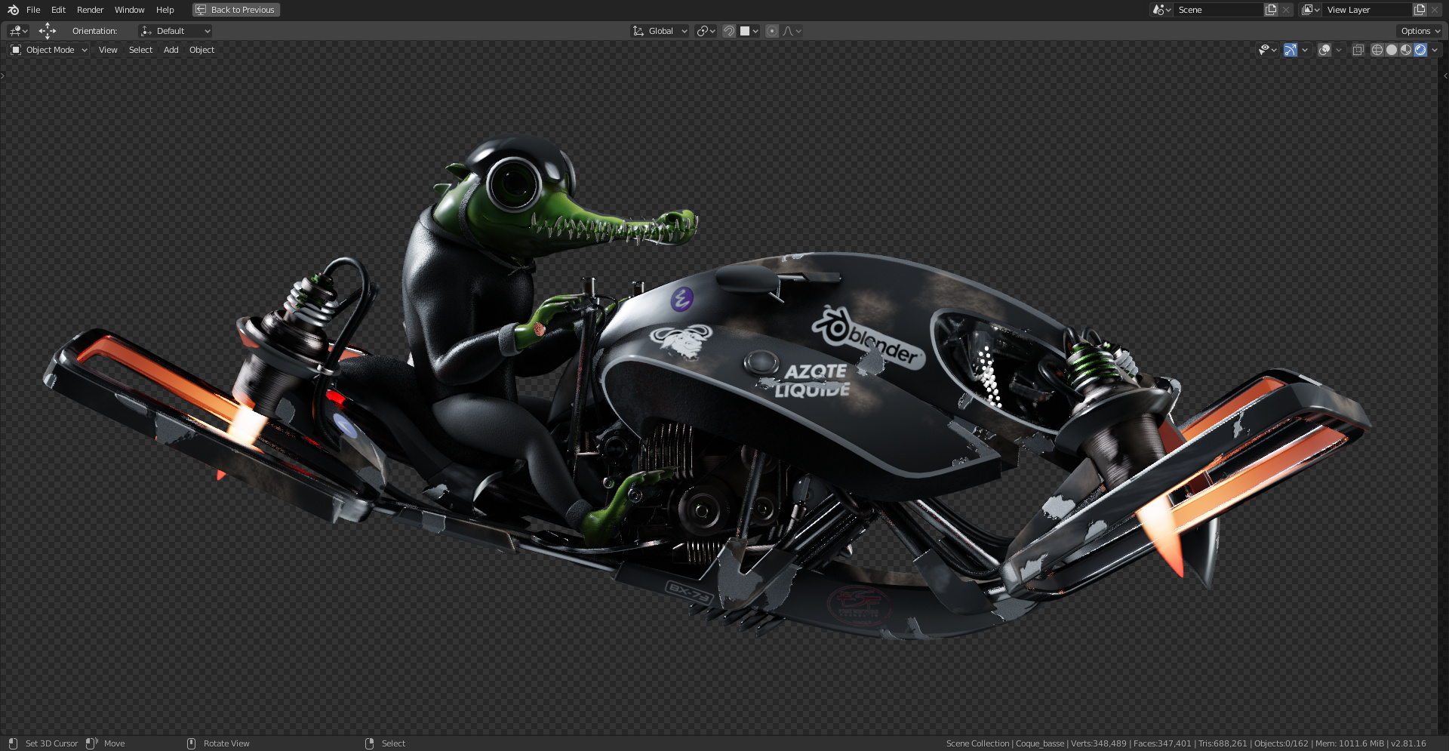Click the Move status bar hint
This screenshot has height=751, width=1449.
115,743
